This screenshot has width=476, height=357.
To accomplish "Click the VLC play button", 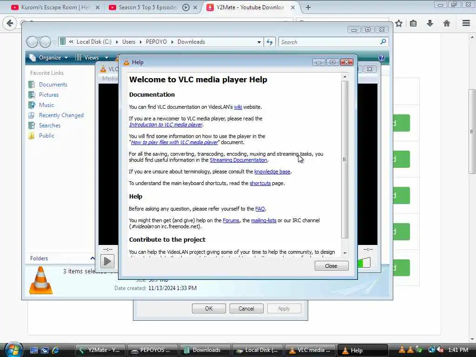I will 107,261.
